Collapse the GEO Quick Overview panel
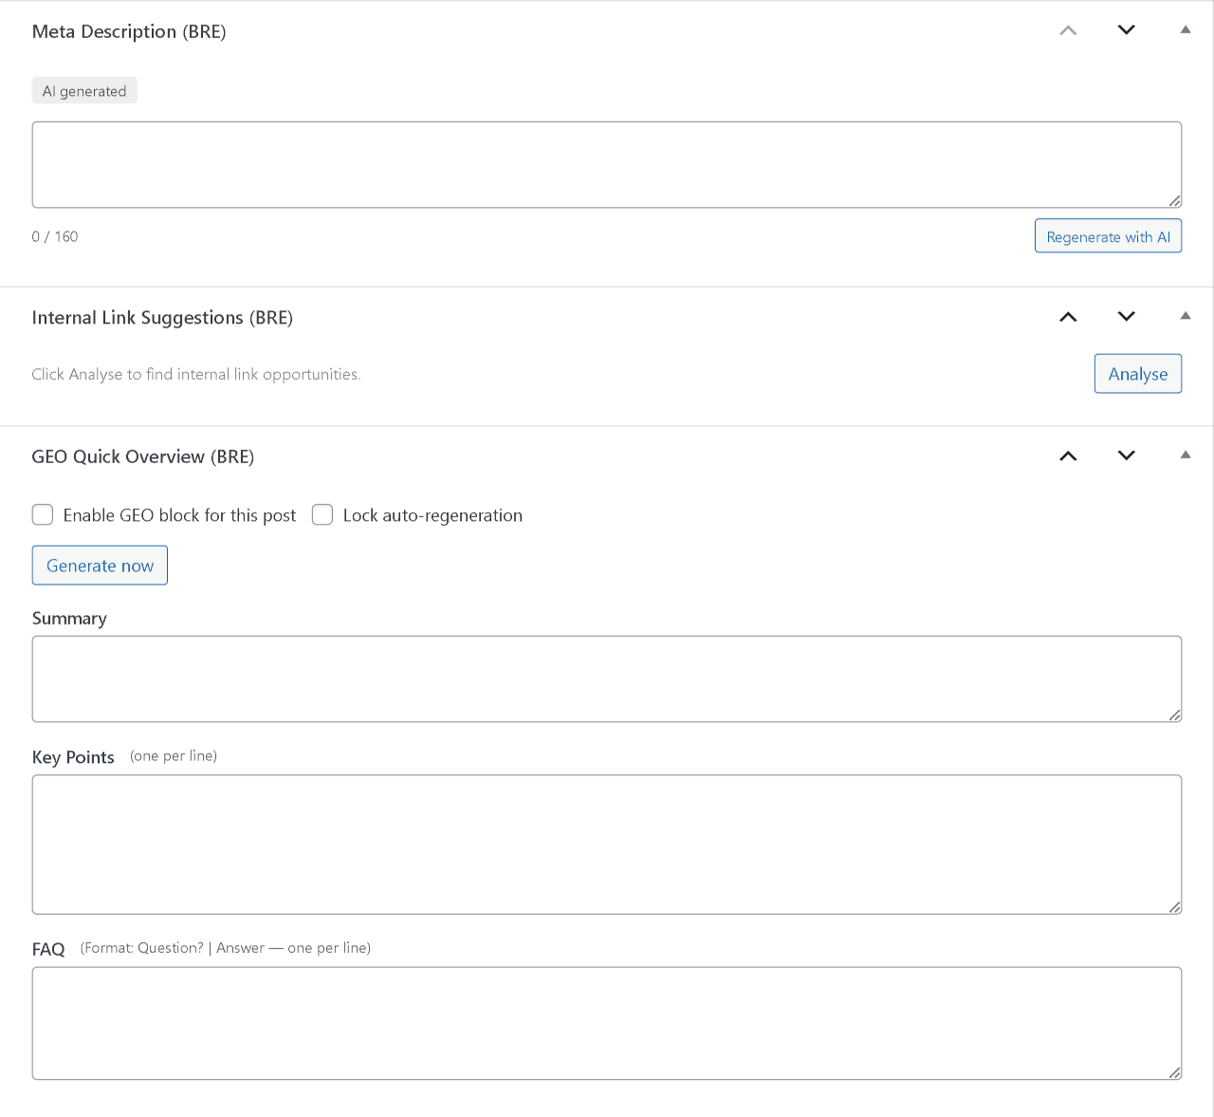 (x=1185, y=455)
